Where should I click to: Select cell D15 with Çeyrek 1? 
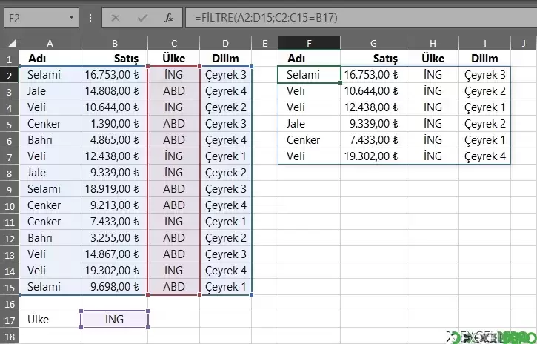pos(225,287)
